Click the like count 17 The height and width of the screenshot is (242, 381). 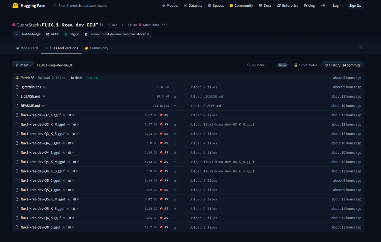(x=121, y=25)
